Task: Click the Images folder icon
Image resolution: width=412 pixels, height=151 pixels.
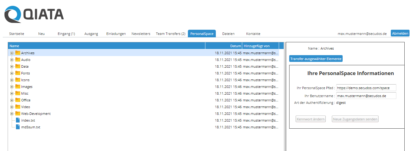Action: click(x=18, y=87)
